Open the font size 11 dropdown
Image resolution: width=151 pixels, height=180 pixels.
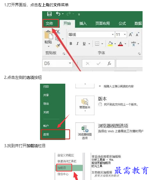coord(125,34)
